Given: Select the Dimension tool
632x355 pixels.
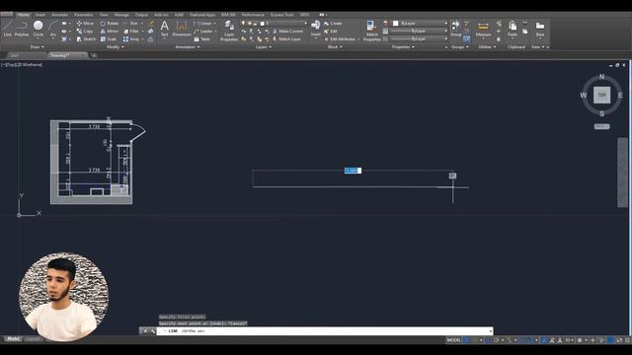Looking at the screenshot, I should pos(182,29).
